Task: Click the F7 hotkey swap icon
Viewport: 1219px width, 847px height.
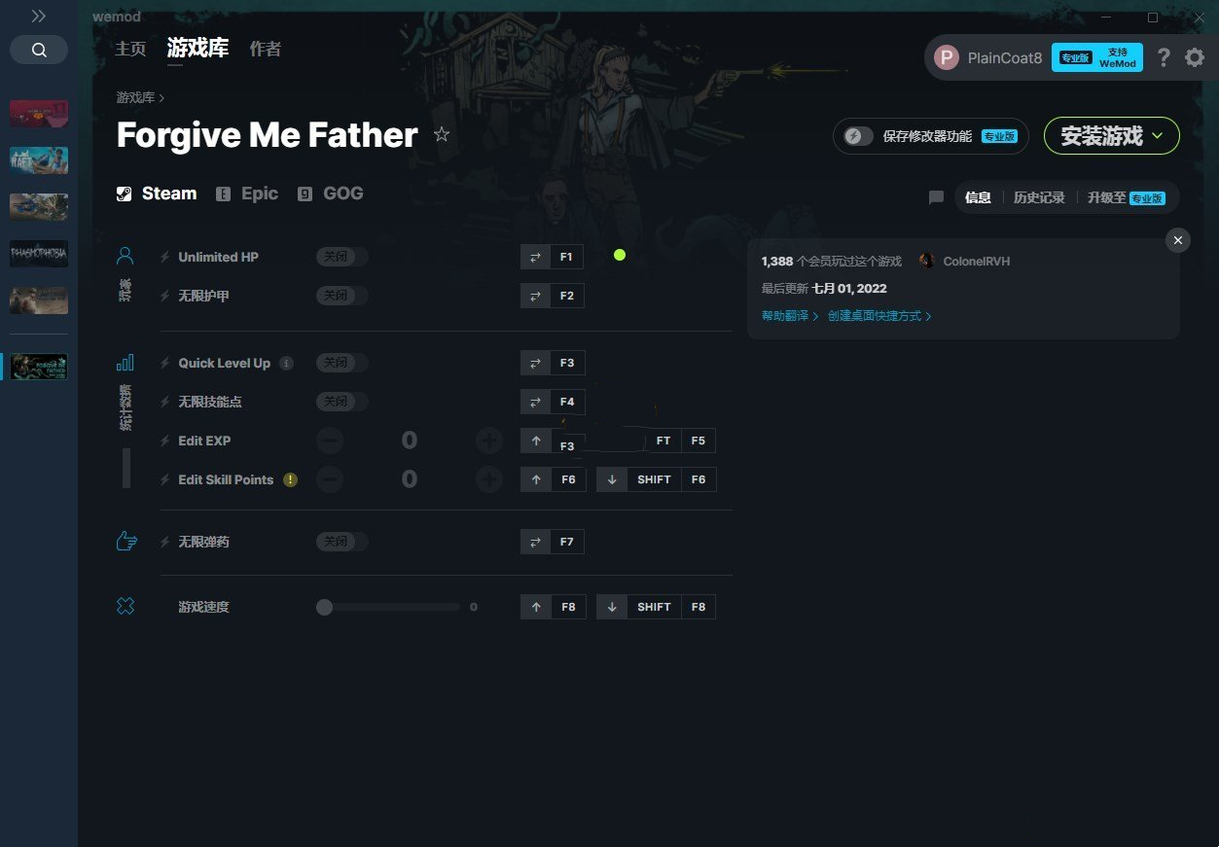Action: [535, 542]
